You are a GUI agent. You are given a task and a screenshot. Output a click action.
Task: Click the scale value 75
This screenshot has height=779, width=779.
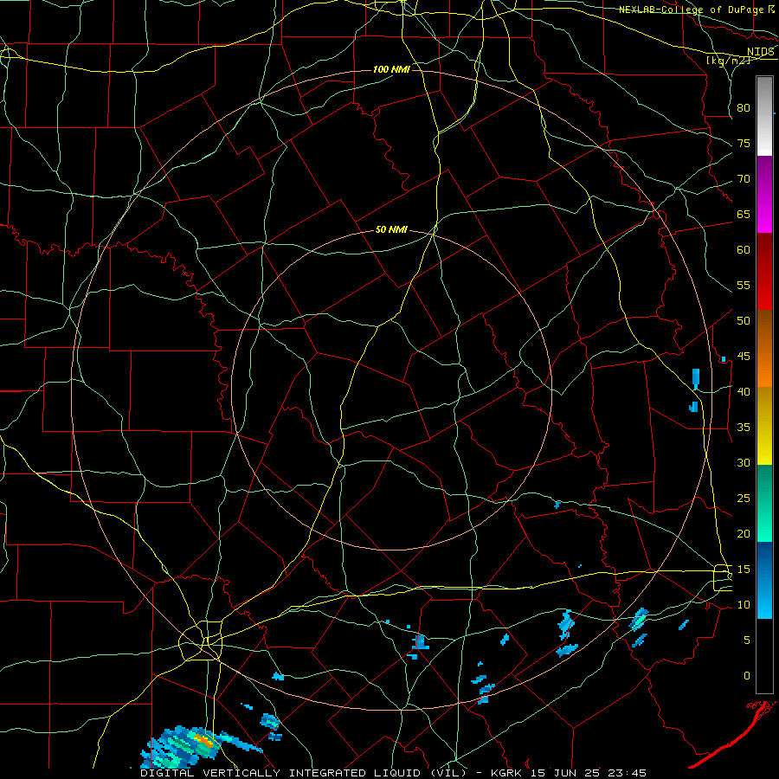[744, 144]
